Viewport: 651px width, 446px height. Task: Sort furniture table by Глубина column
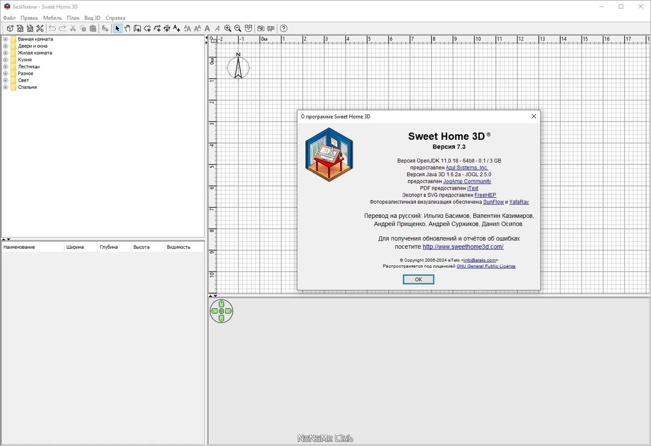click(x=114, y=247)
